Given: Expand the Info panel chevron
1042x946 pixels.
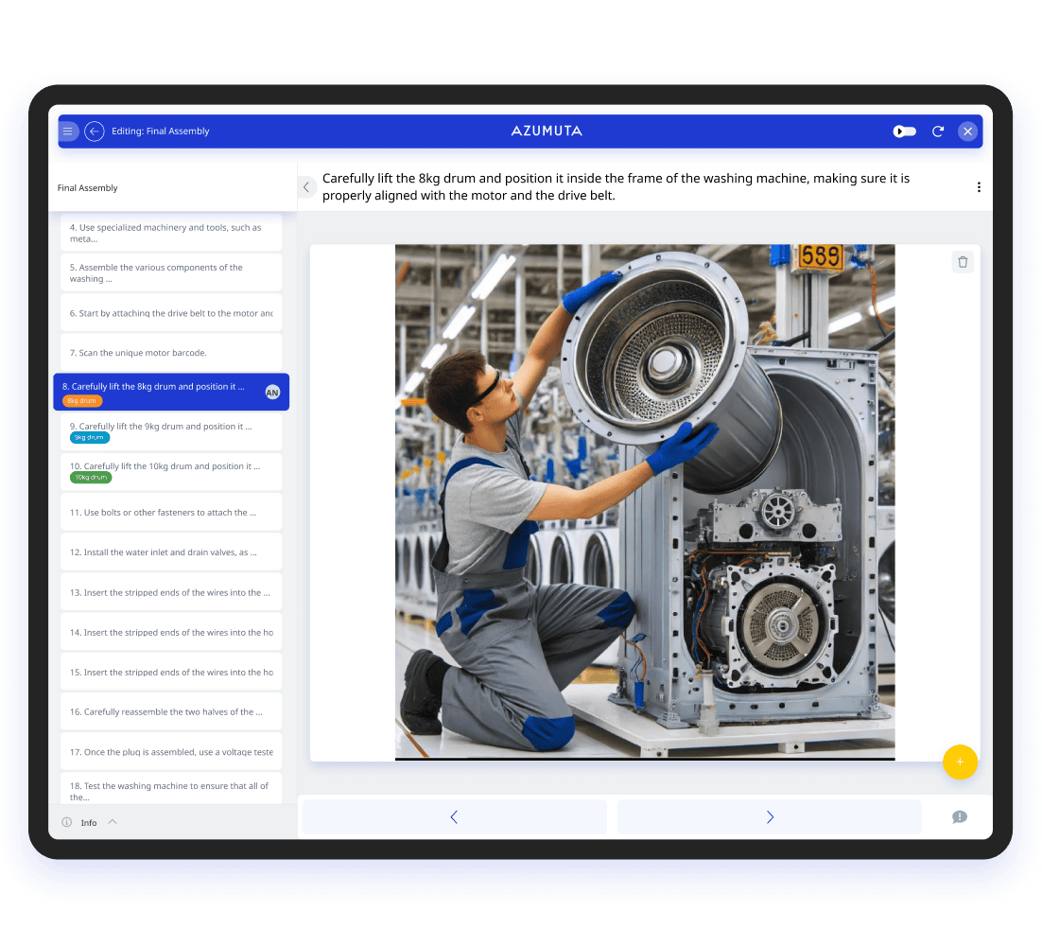Looking at the screenshot, I should point(111,821).
